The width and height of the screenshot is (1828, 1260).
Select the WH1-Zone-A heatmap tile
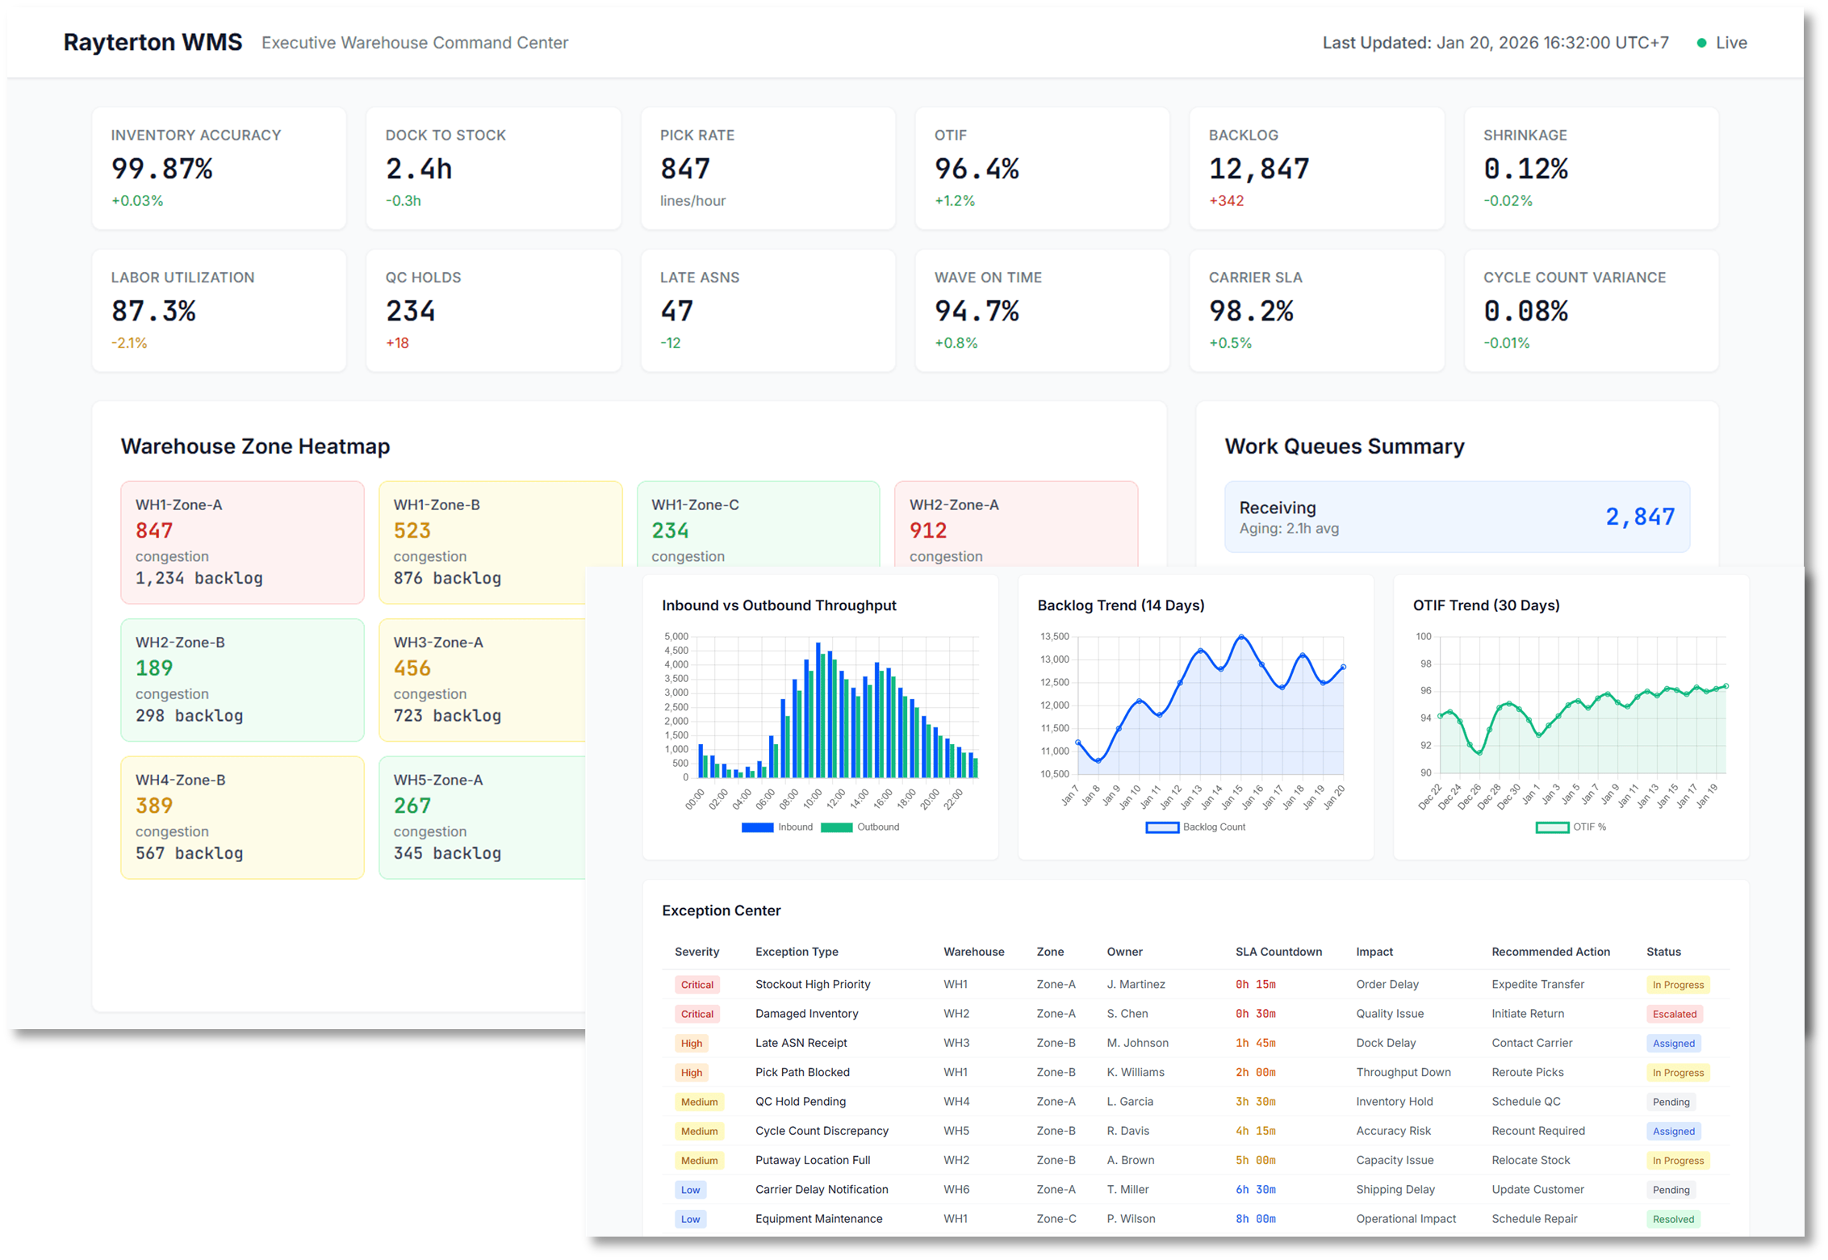(242, 542)
